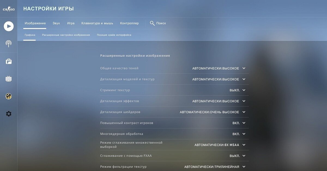Click the Детализация эффектов label
Screen dimensions: 327x171
(120, 101)
